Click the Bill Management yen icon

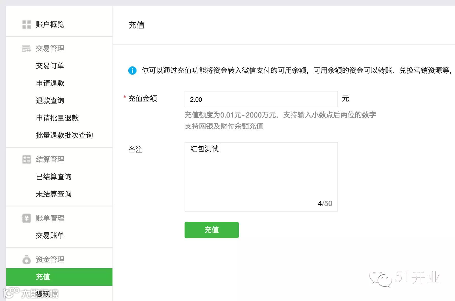(x=26, y=218)
